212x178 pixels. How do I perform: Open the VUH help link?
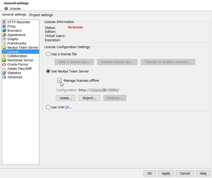68,107
